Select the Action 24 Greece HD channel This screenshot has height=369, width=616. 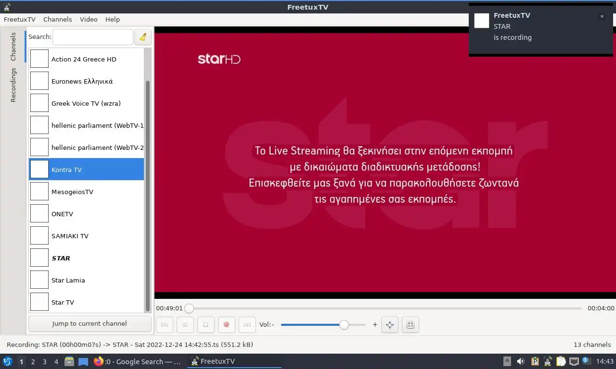(87, 59)
